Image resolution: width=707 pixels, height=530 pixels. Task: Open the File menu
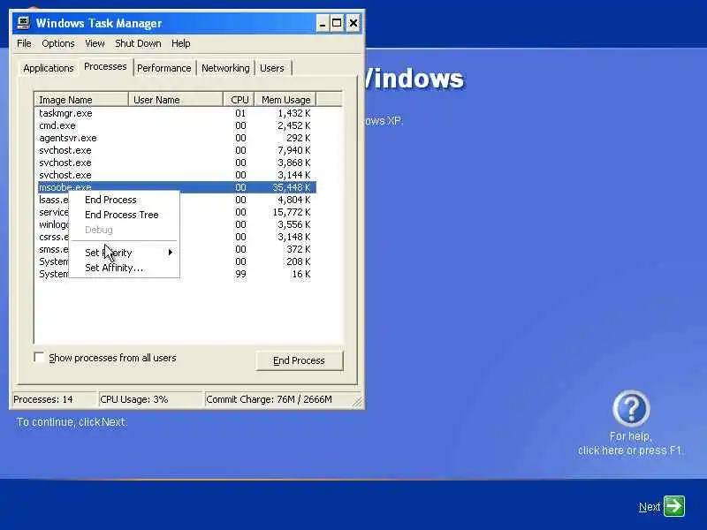click(24, 43)
